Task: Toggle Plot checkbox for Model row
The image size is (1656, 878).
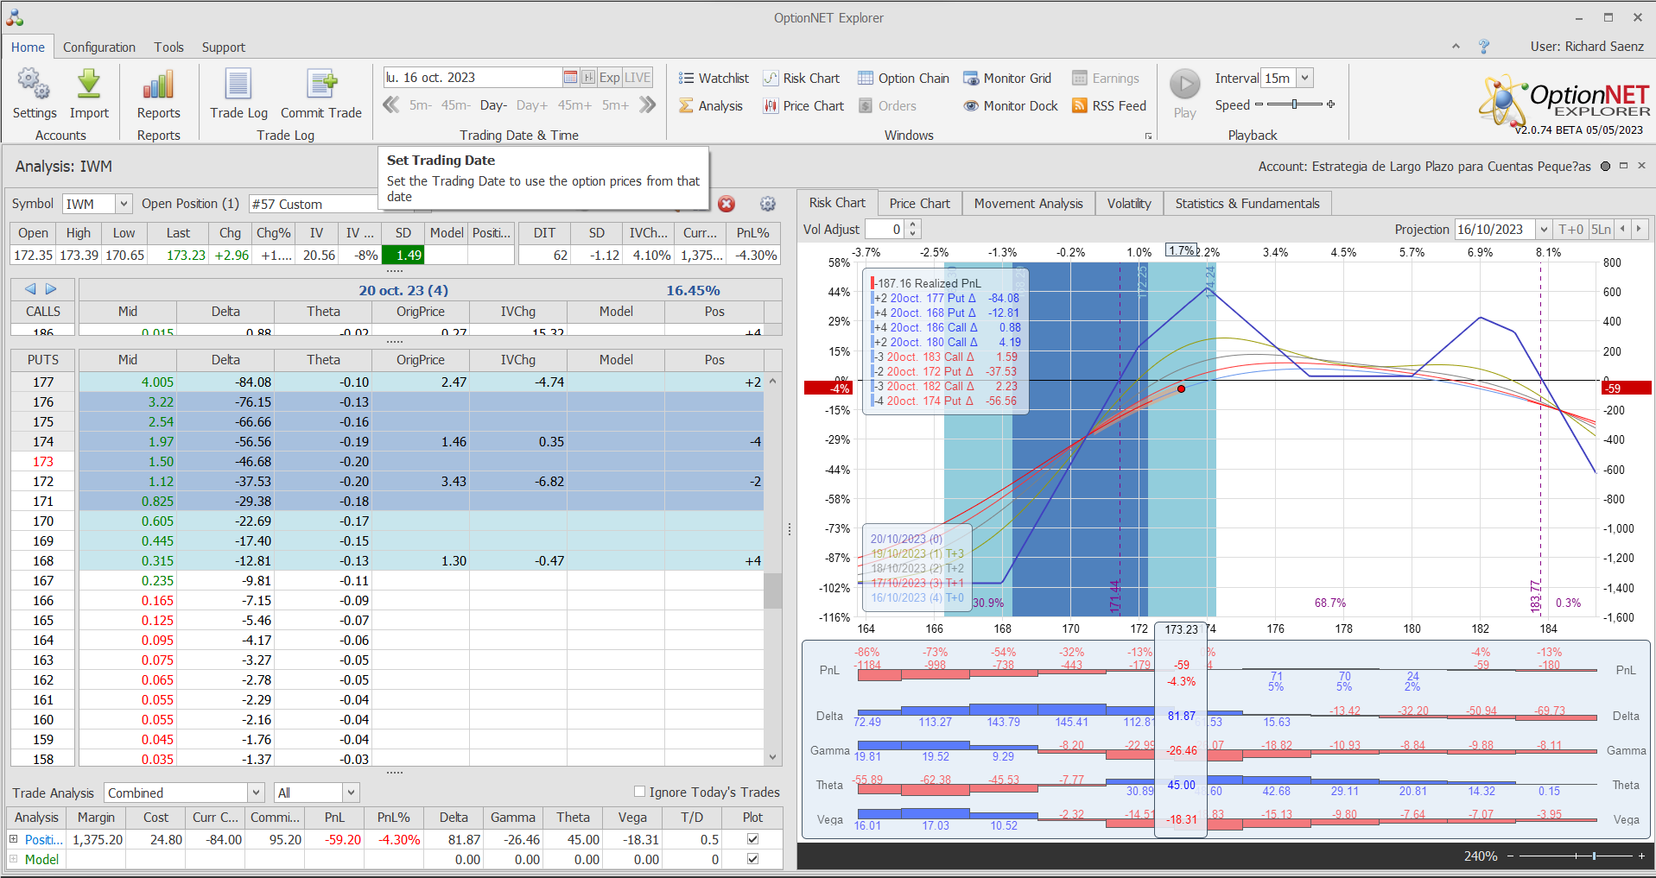Action: (752, 859)
